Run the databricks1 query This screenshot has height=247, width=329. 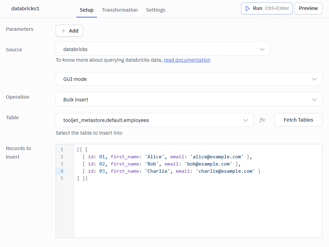(267, 8)
